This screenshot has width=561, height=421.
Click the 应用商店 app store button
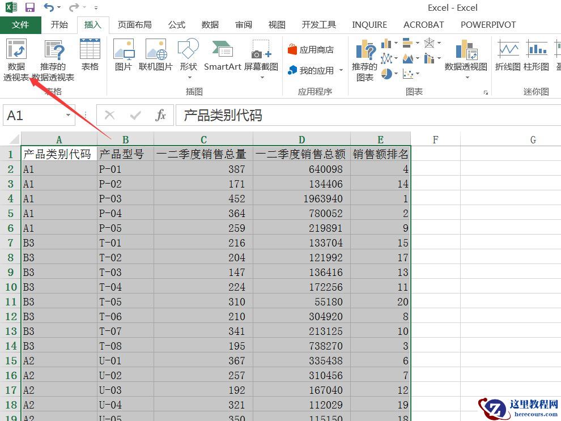(310, 50)
